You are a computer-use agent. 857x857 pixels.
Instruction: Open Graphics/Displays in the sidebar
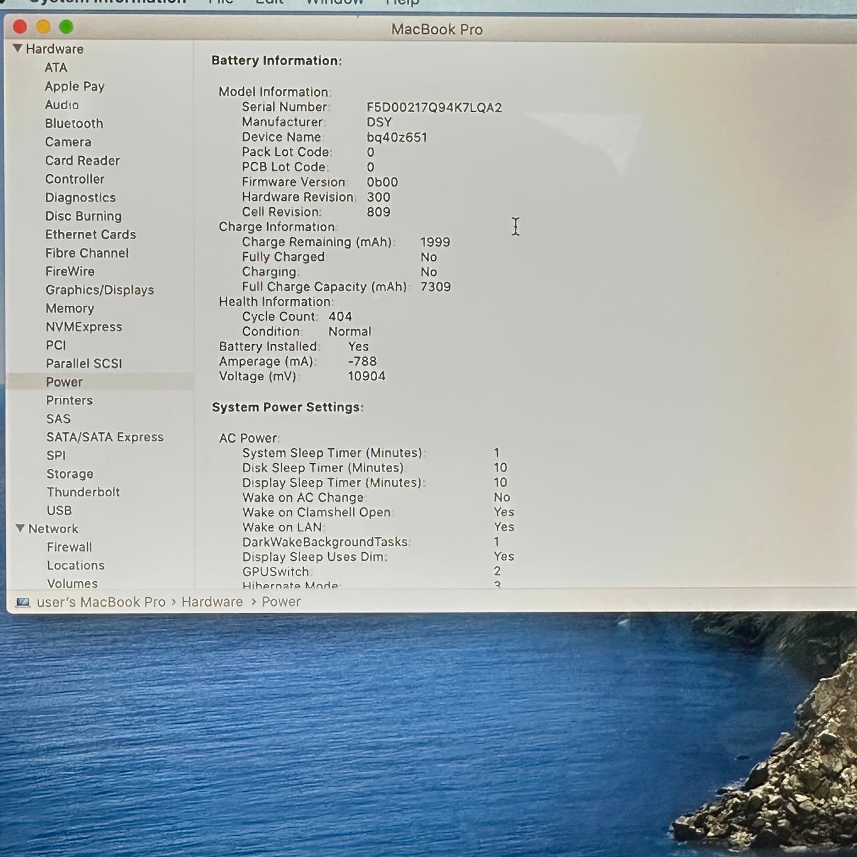[100, 290]
